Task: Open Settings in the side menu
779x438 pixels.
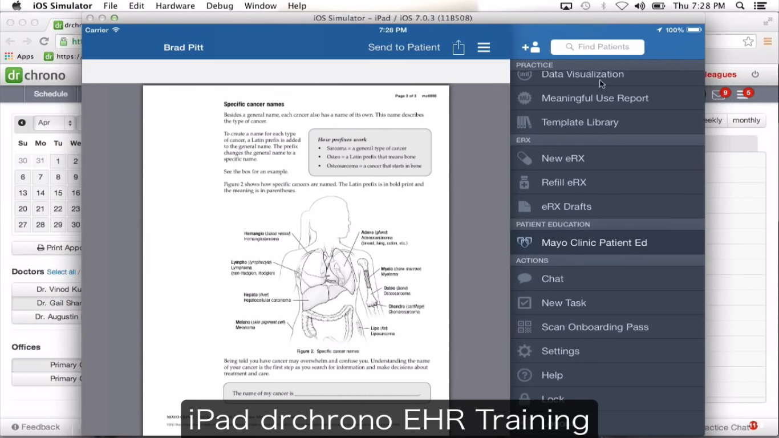Action: click(x=607, y=351)
